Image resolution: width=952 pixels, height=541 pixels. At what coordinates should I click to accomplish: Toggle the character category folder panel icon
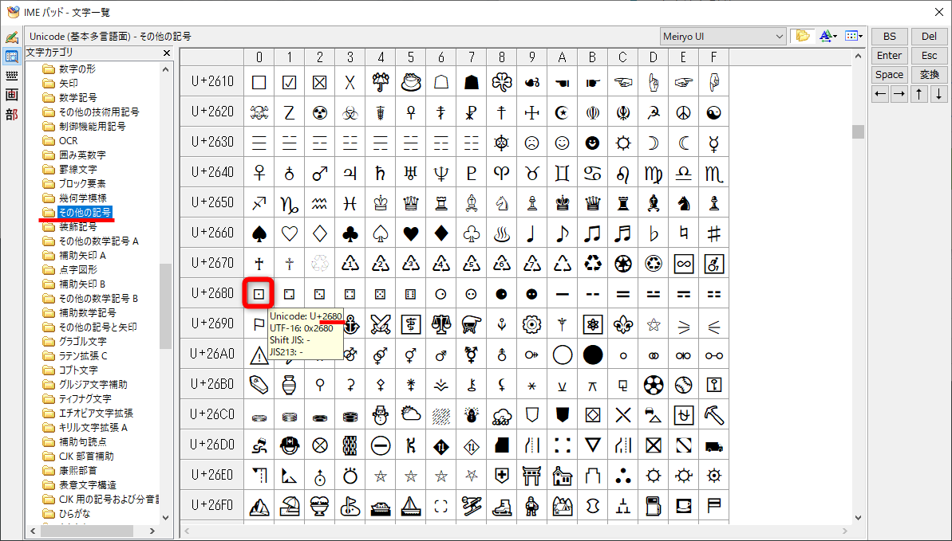(x=801, y=35)
